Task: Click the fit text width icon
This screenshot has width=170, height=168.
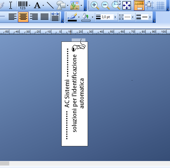Action: tap(55, 17)
